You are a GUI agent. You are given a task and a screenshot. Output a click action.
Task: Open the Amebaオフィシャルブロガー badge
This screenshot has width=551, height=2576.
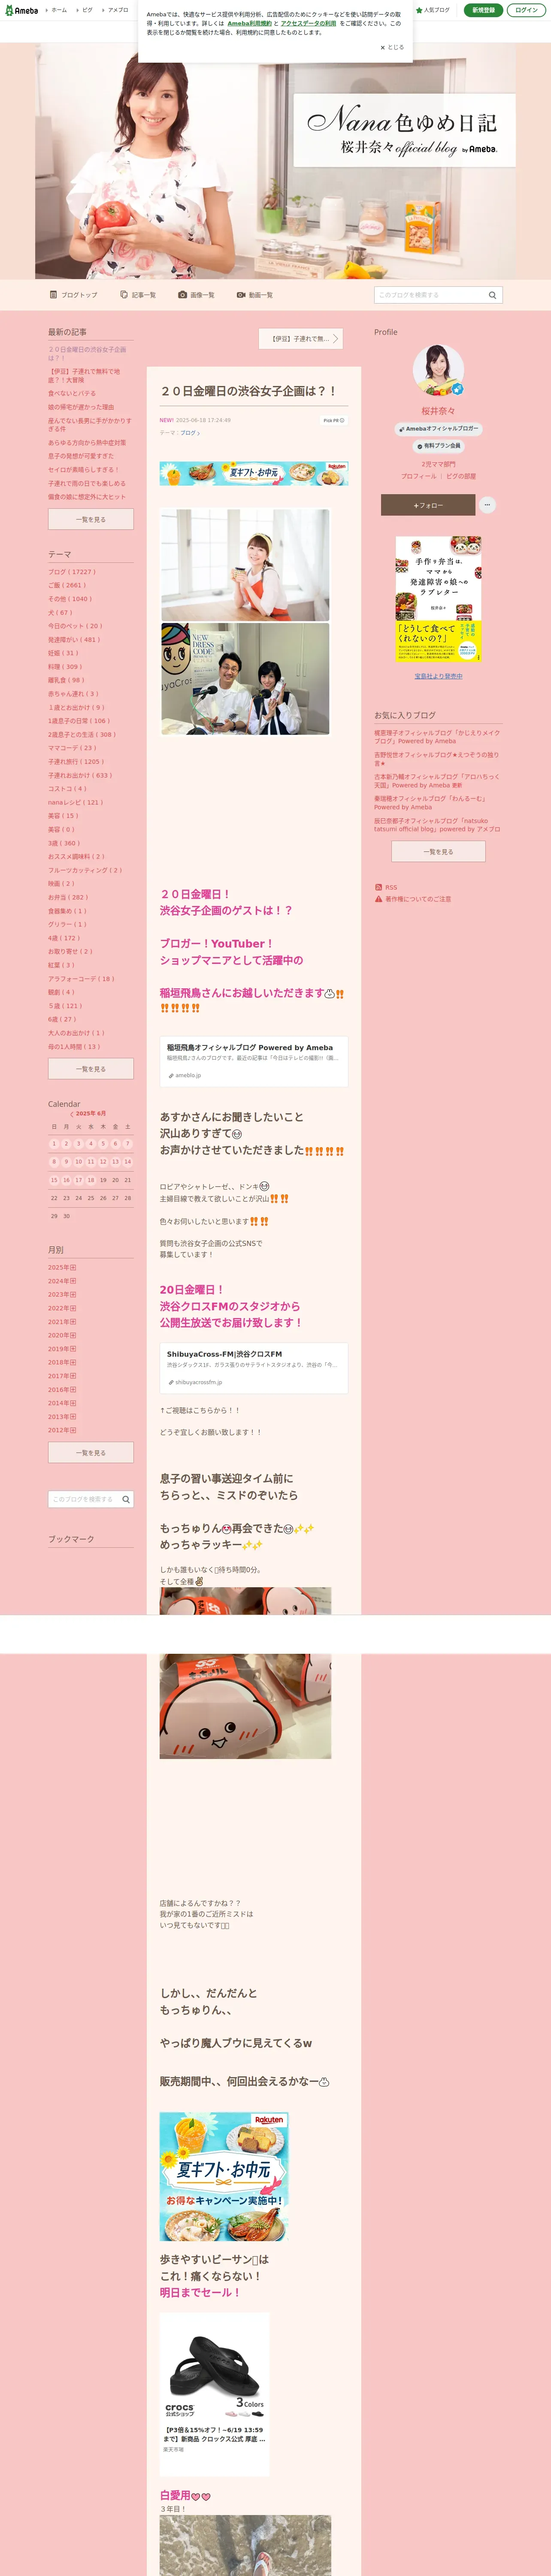point(438,429)
